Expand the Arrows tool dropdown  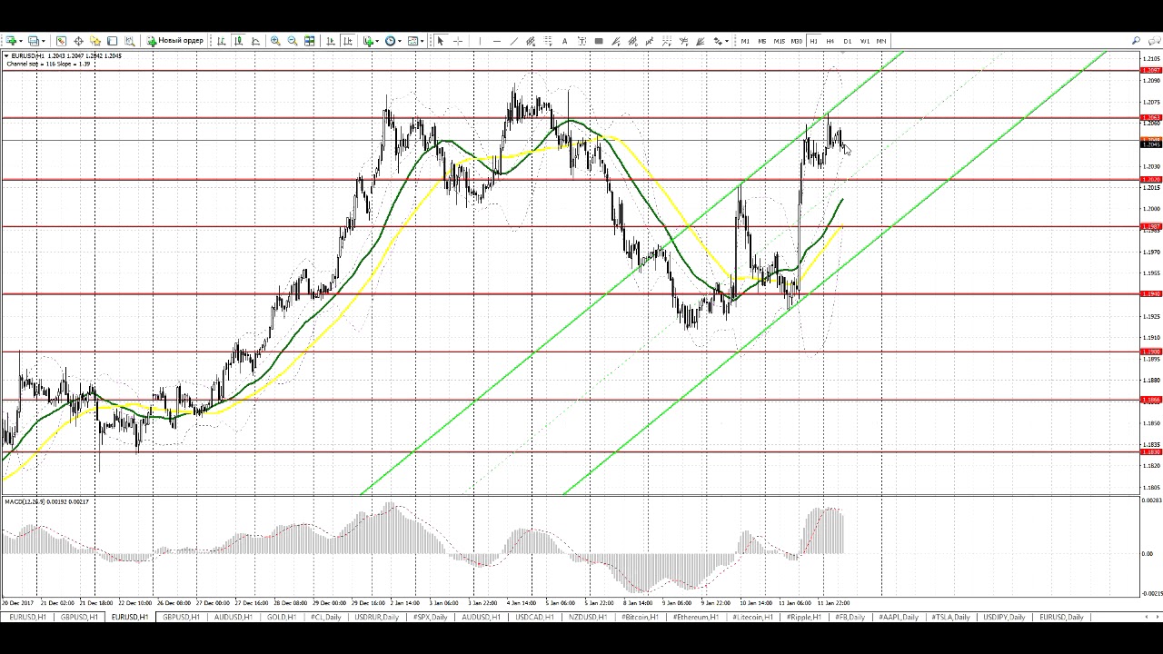727,41
